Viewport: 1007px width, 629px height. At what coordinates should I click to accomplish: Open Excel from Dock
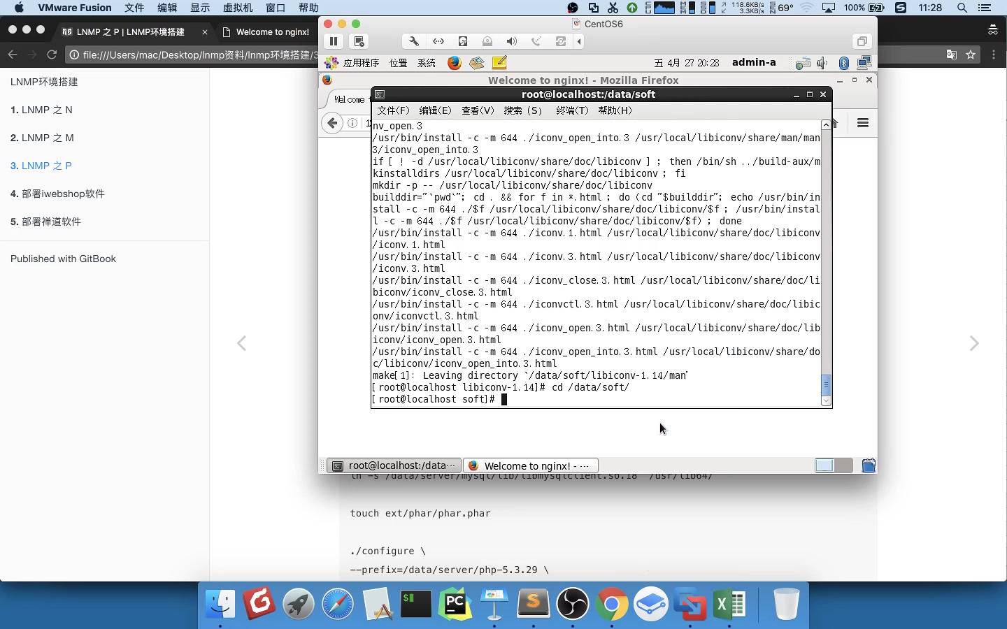[x=729, y=604]
